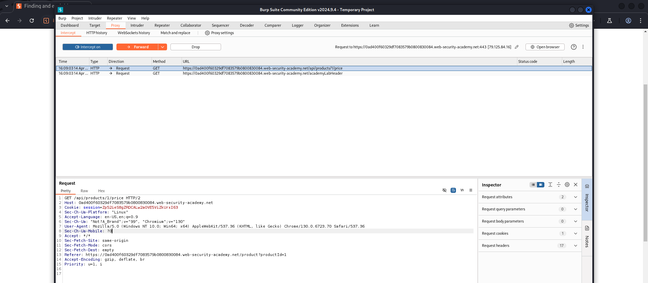
Task: Sort table by Time column
Action: (73, 61)
